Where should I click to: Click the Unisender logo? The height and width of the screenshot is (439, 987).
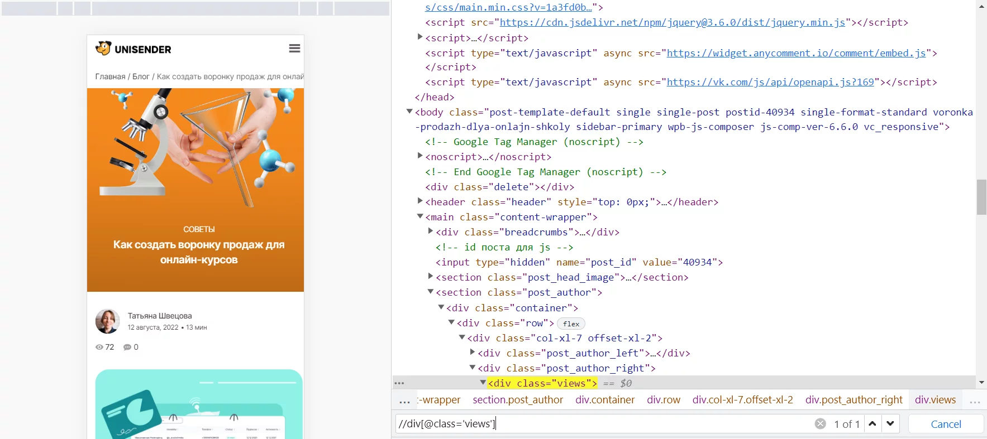(133, 49)
